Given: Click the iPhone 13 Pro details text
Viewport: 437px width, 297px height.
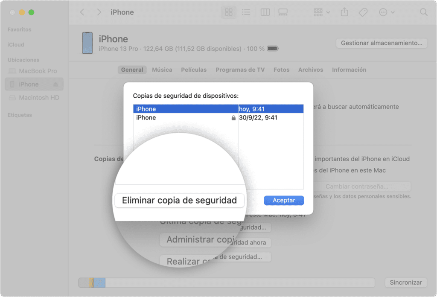Looking at the screenshot, I should [x=181, y=49].
